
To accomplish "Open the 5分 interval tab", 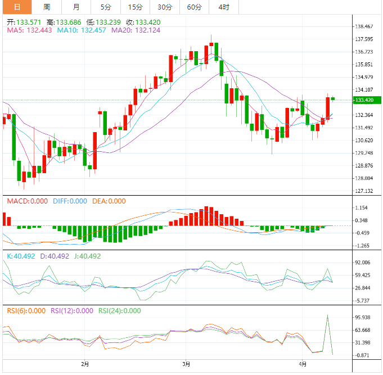I will (x=106, y=7).
